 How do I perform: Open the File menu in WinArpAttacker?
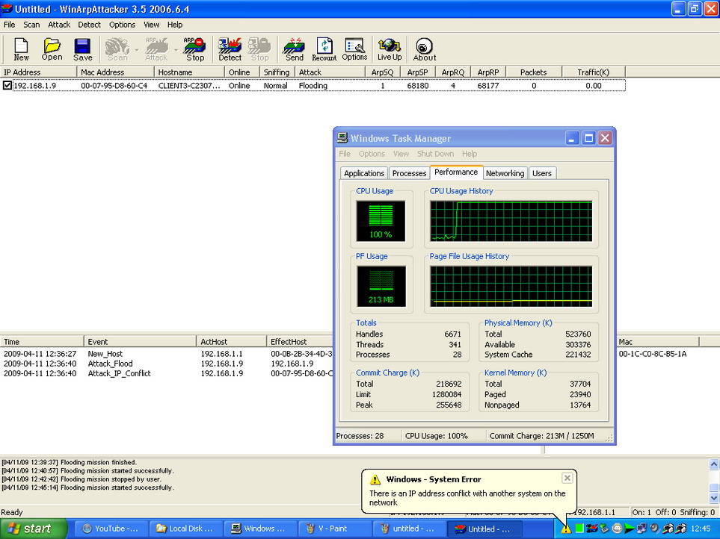click(x=9, y=25)
